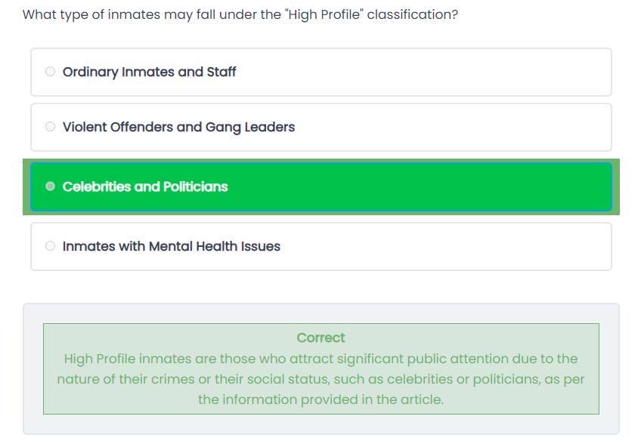Click the middle explanation line starting "nature of their crimes"
641x444 pixels.
pos(320,379)
